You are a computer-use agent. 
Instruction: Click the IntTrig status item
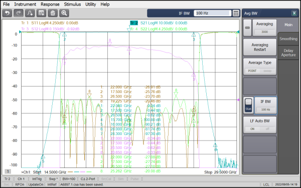pos(37,179)
